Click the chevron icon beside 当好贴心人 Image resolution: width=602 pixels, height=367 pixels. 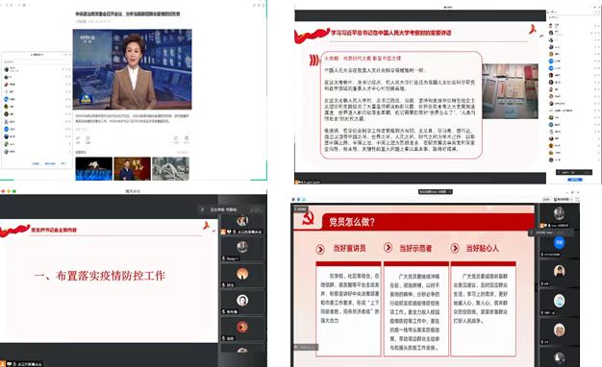[x=455, y=248]
